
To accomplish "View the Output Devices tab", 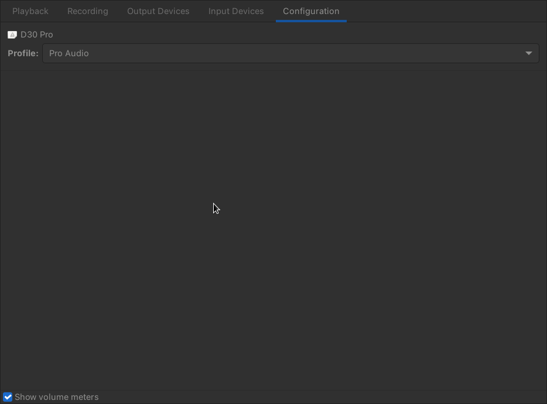I will click(158, 11).
